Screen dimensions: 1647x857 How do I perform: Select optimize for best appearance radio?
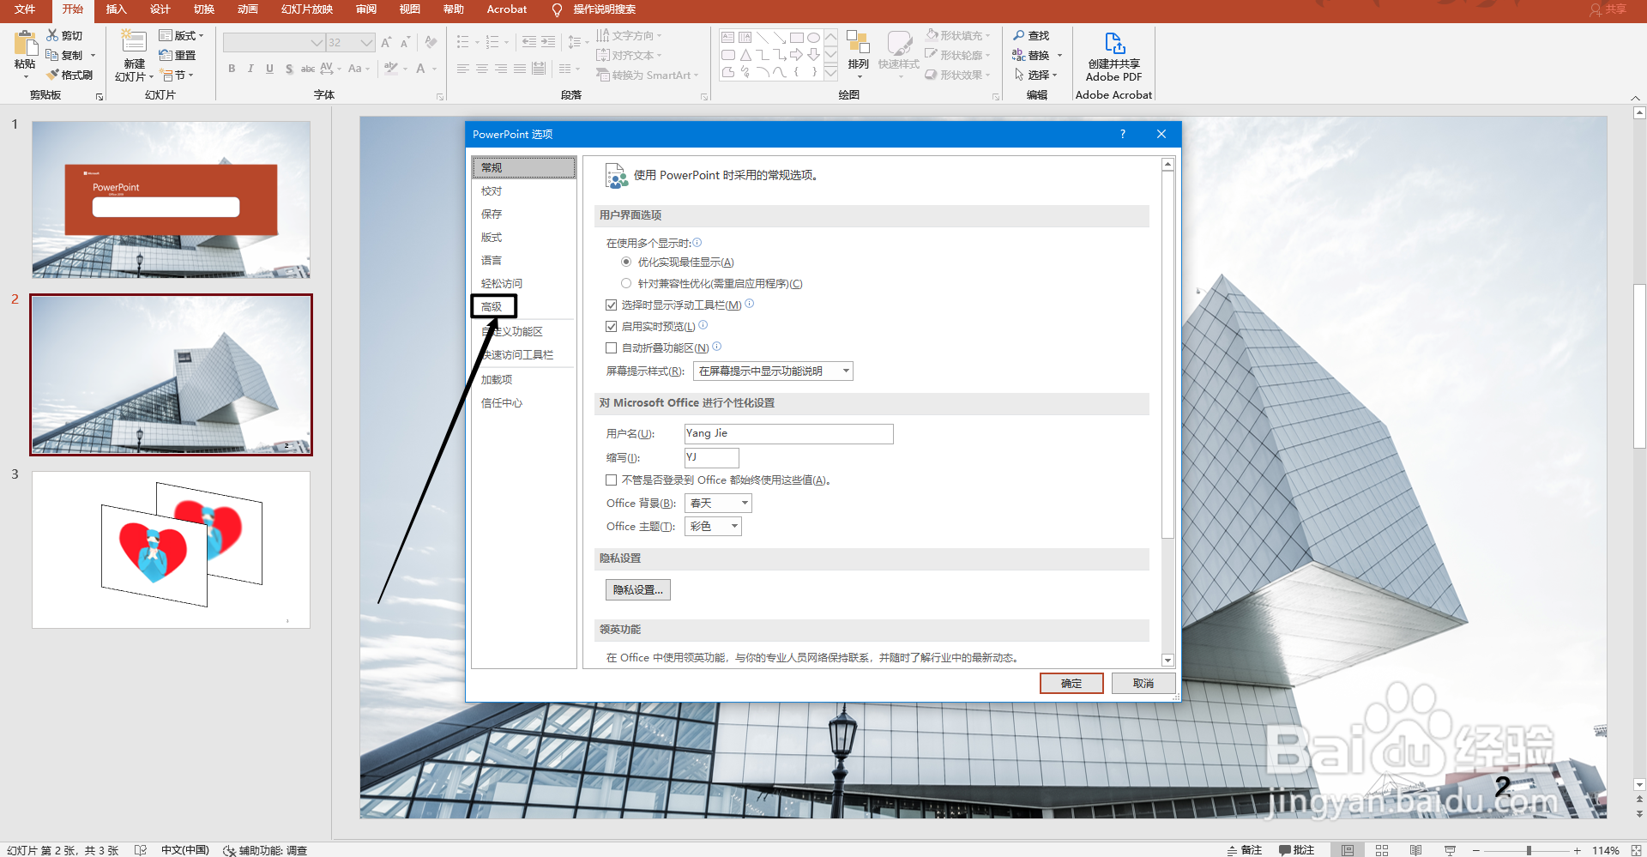click(x=626, y=262)
